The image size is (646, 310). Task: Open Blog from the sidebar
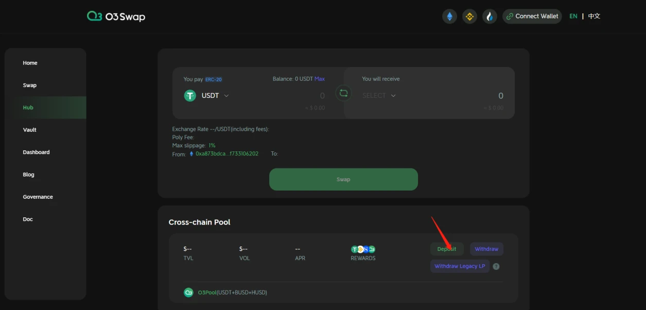coord(28,175)
